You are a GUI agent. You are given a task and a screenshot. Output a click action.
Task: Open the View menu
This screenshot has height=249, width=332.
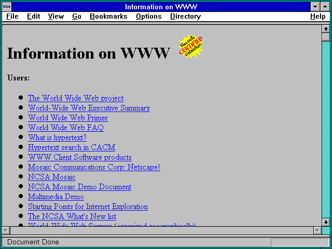[56, 17]
